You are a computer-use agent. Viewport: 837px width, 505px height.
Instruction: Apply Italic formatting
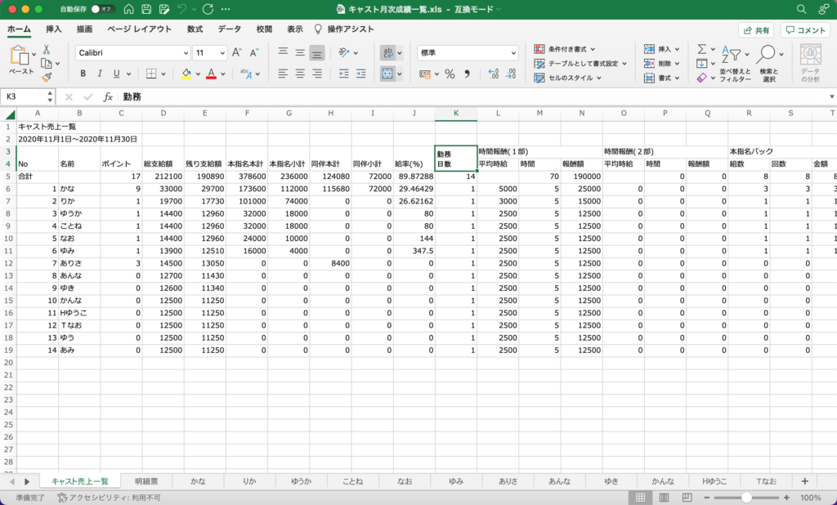pos(99,74)
